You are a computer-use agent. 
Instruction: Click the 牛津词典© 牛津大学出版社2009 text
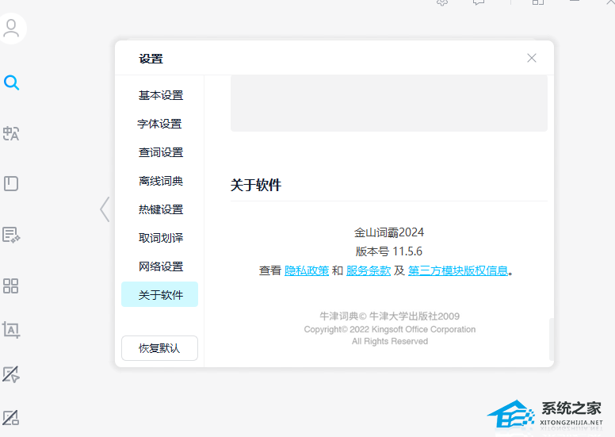[x=389, y=316]
